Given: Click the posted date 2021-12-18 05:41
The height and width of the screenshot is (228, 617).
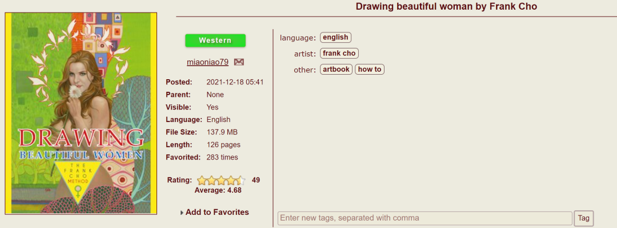Looking at the screenshot, I should tap(235, 83).
